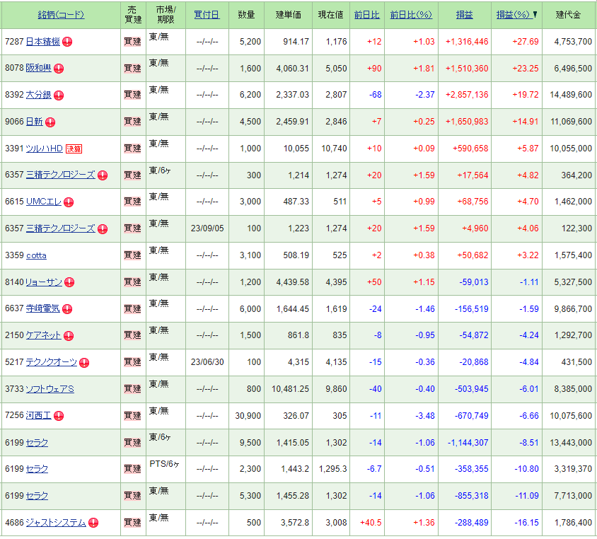
Task: Click the 前日比 value +40.5
Action: (x=371, y=523)
